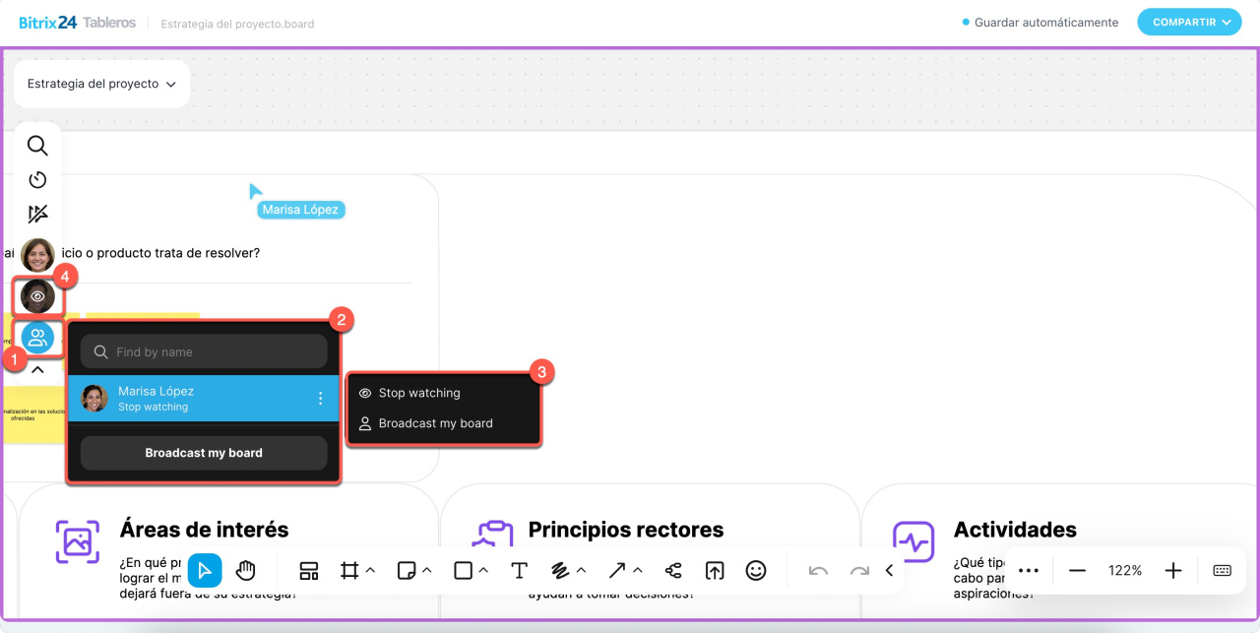Toggle watching via eye avatar icon
The height and width of the screenshot is (633, 1260).
[x=37, y=296]
